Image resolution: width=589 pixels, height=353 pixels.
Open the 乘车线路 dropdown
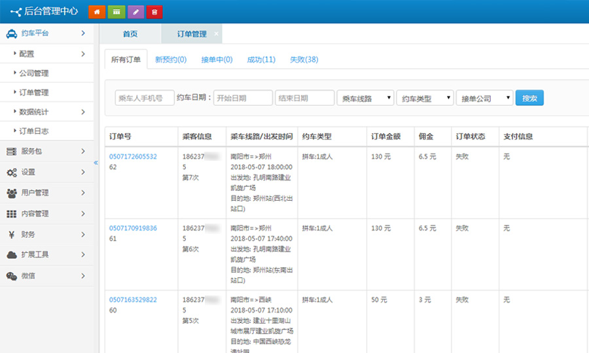(365, 98)
